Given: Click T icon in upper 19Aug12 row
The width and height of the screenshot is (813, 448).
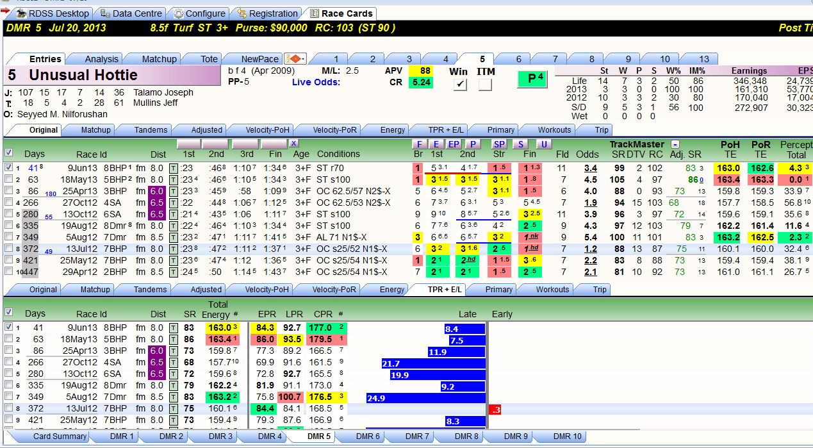Looking at the screenshot, I should pyautogui.click(x=173, y=226).
